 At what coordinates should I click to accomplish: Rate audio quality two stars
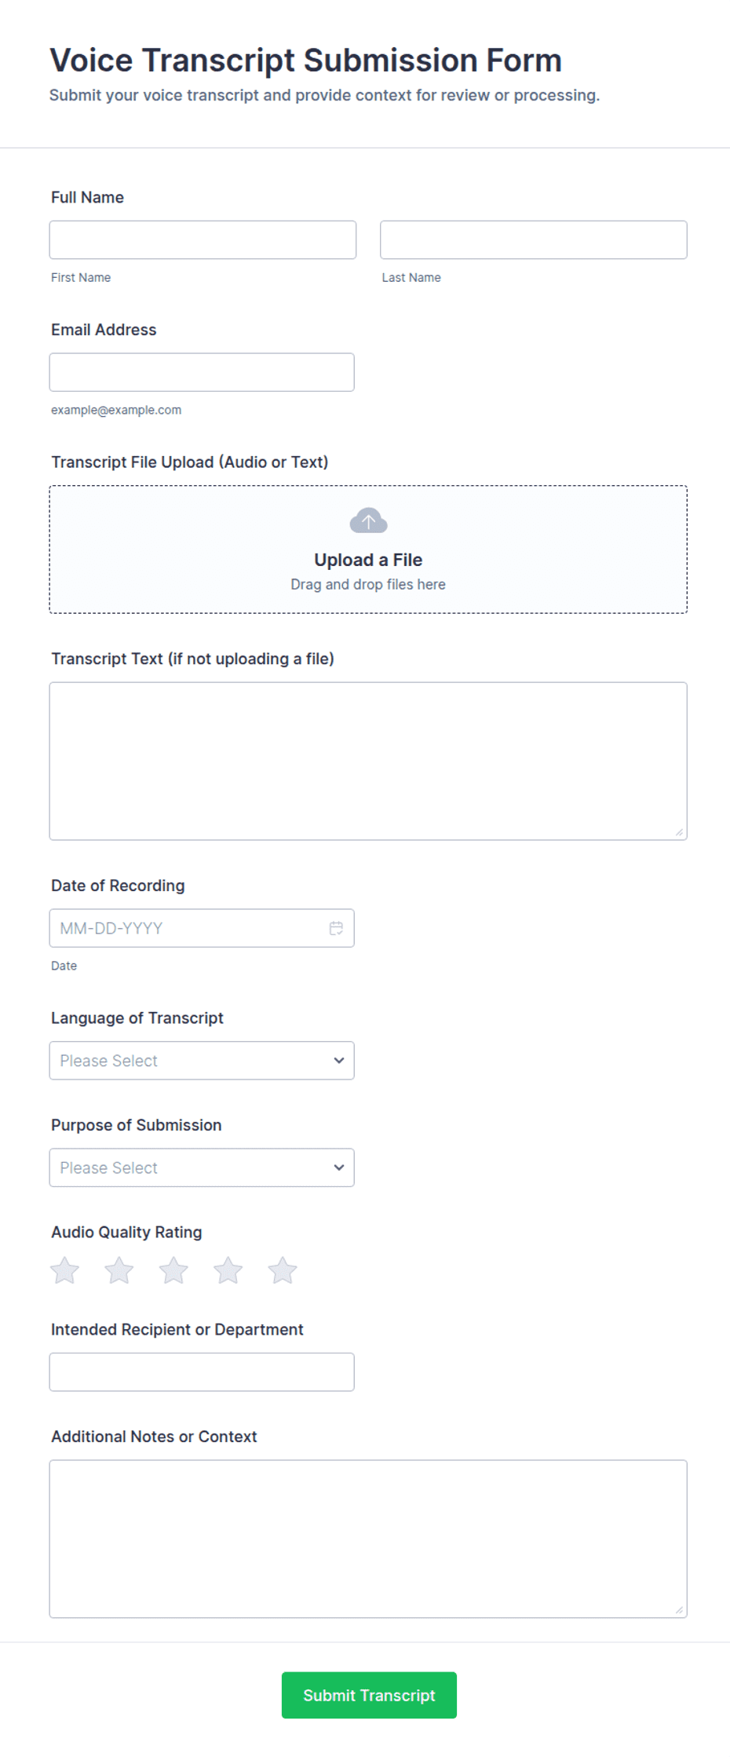[x=119, y=1270]
